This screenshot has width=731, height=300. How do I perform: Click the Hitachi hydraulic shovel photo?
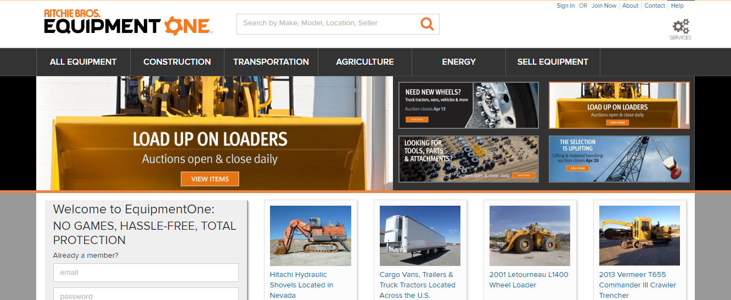click(310, 235)
